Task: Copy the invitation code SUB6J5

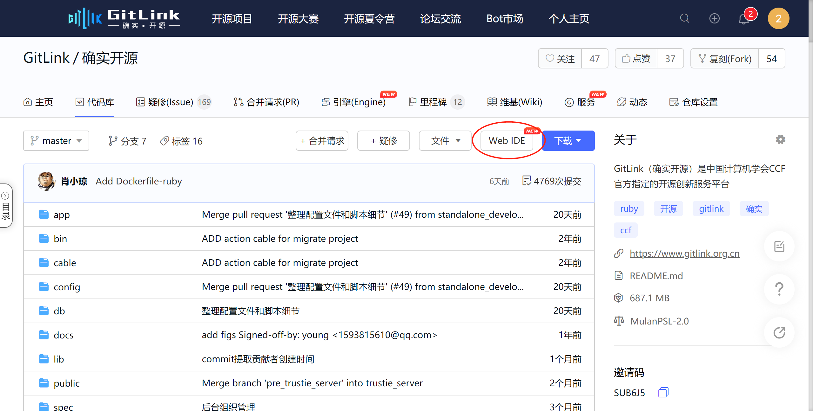Action: (663, 392)
